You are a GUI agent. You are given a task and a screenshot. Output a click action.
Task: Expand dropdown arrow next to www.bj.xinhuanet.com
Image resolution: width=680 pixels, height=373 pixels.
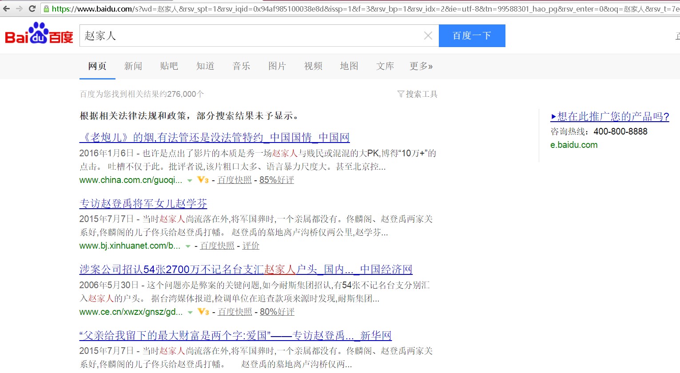pyautogui.click(x=188, y=246)
